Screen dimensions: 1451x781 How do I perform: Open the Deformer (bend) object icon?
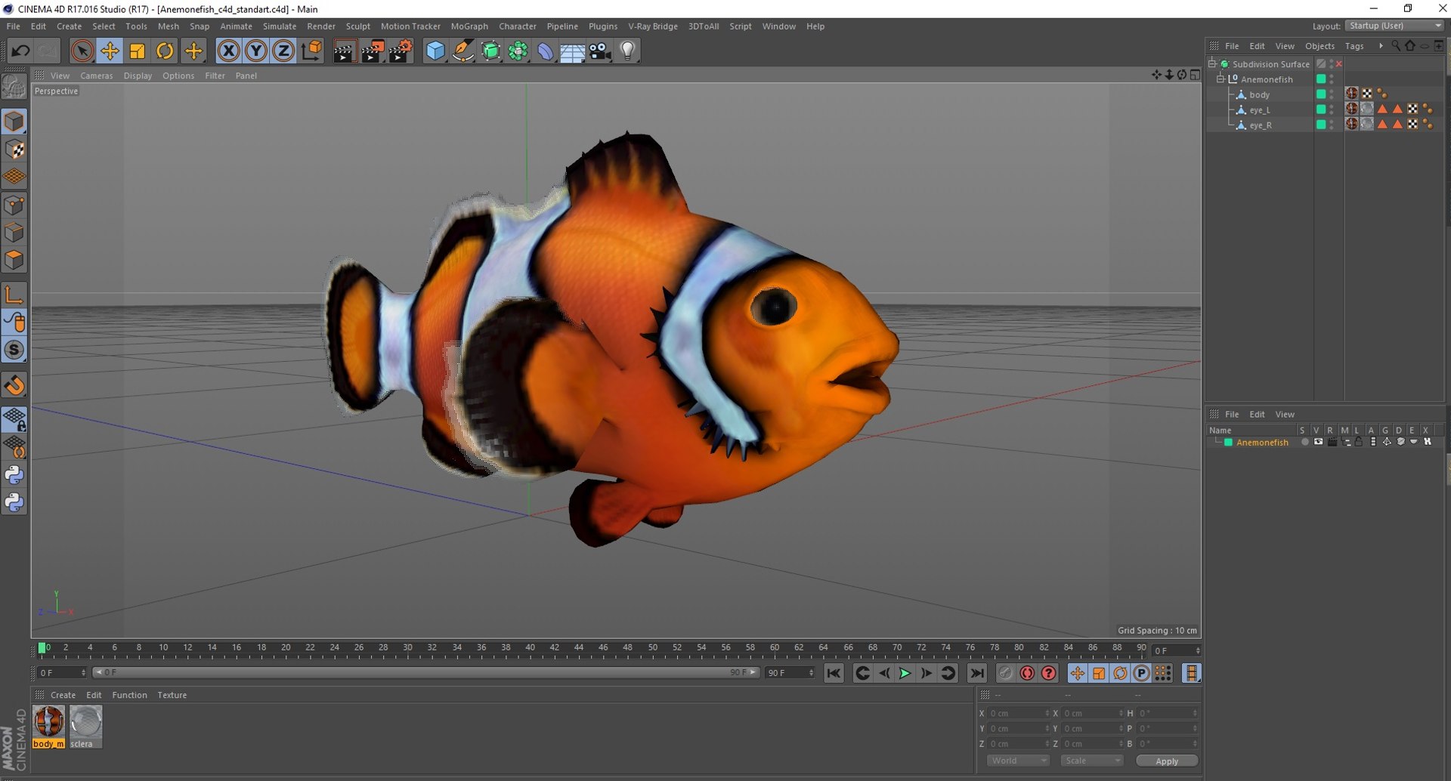tap(545, 51)
